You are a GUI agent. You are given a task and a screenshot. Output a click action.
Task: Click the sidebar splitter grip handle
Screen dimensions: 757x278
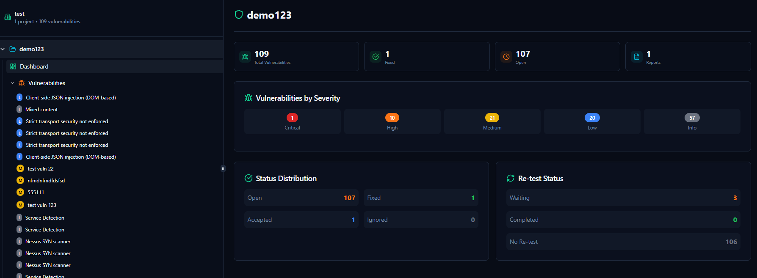tap(223, 168)
